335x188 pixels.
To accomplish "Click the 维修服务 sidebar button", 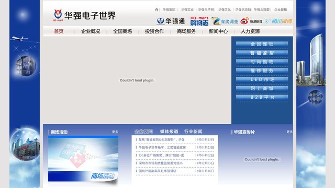I will point(262,71).
